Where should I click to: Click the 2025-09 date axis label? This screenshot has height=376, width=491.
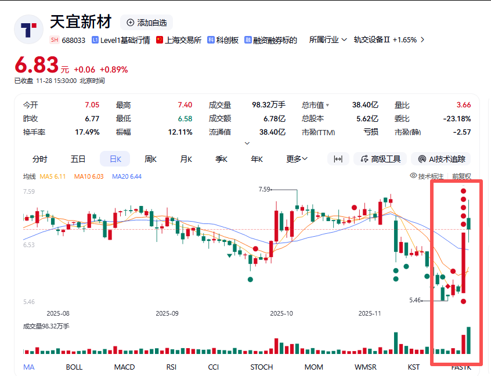pyautogui.click(x=167, y=313)
